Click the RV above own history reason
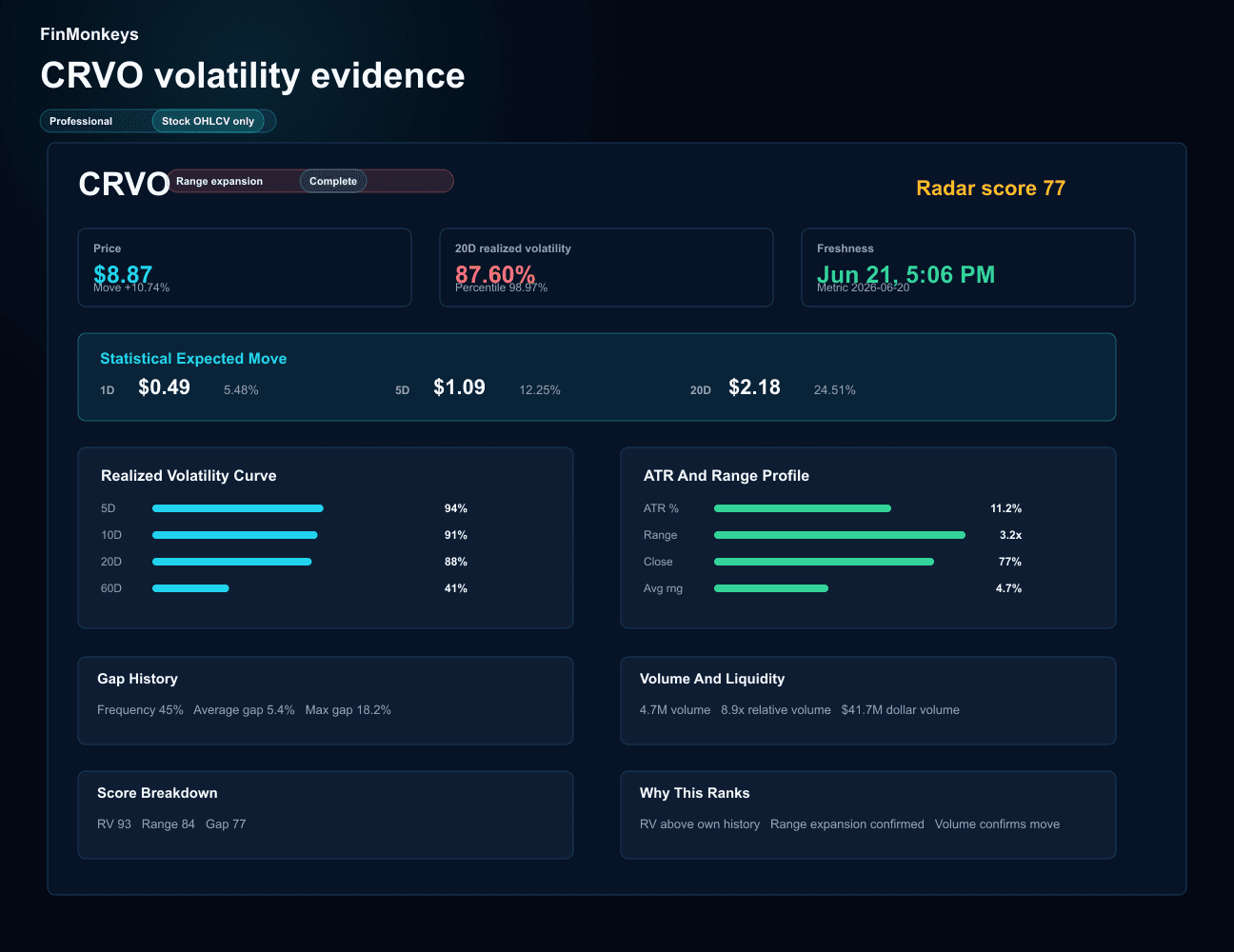This screenshot has width=1234, height=952. (x=700, y=824)
